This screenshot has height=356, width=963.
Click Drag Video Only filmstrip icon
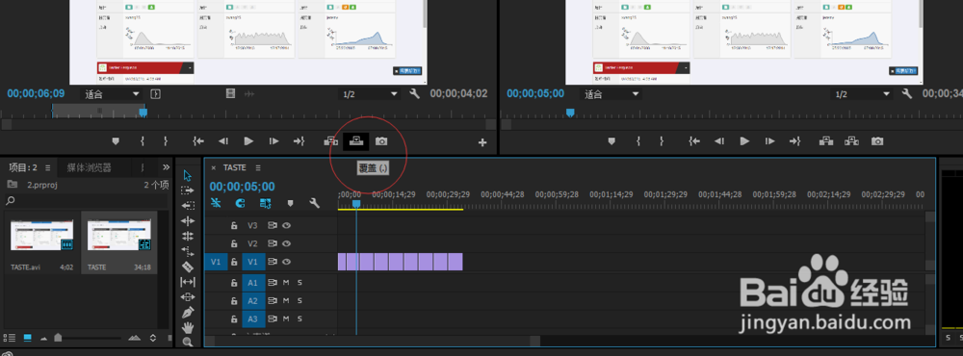[230, 94]
